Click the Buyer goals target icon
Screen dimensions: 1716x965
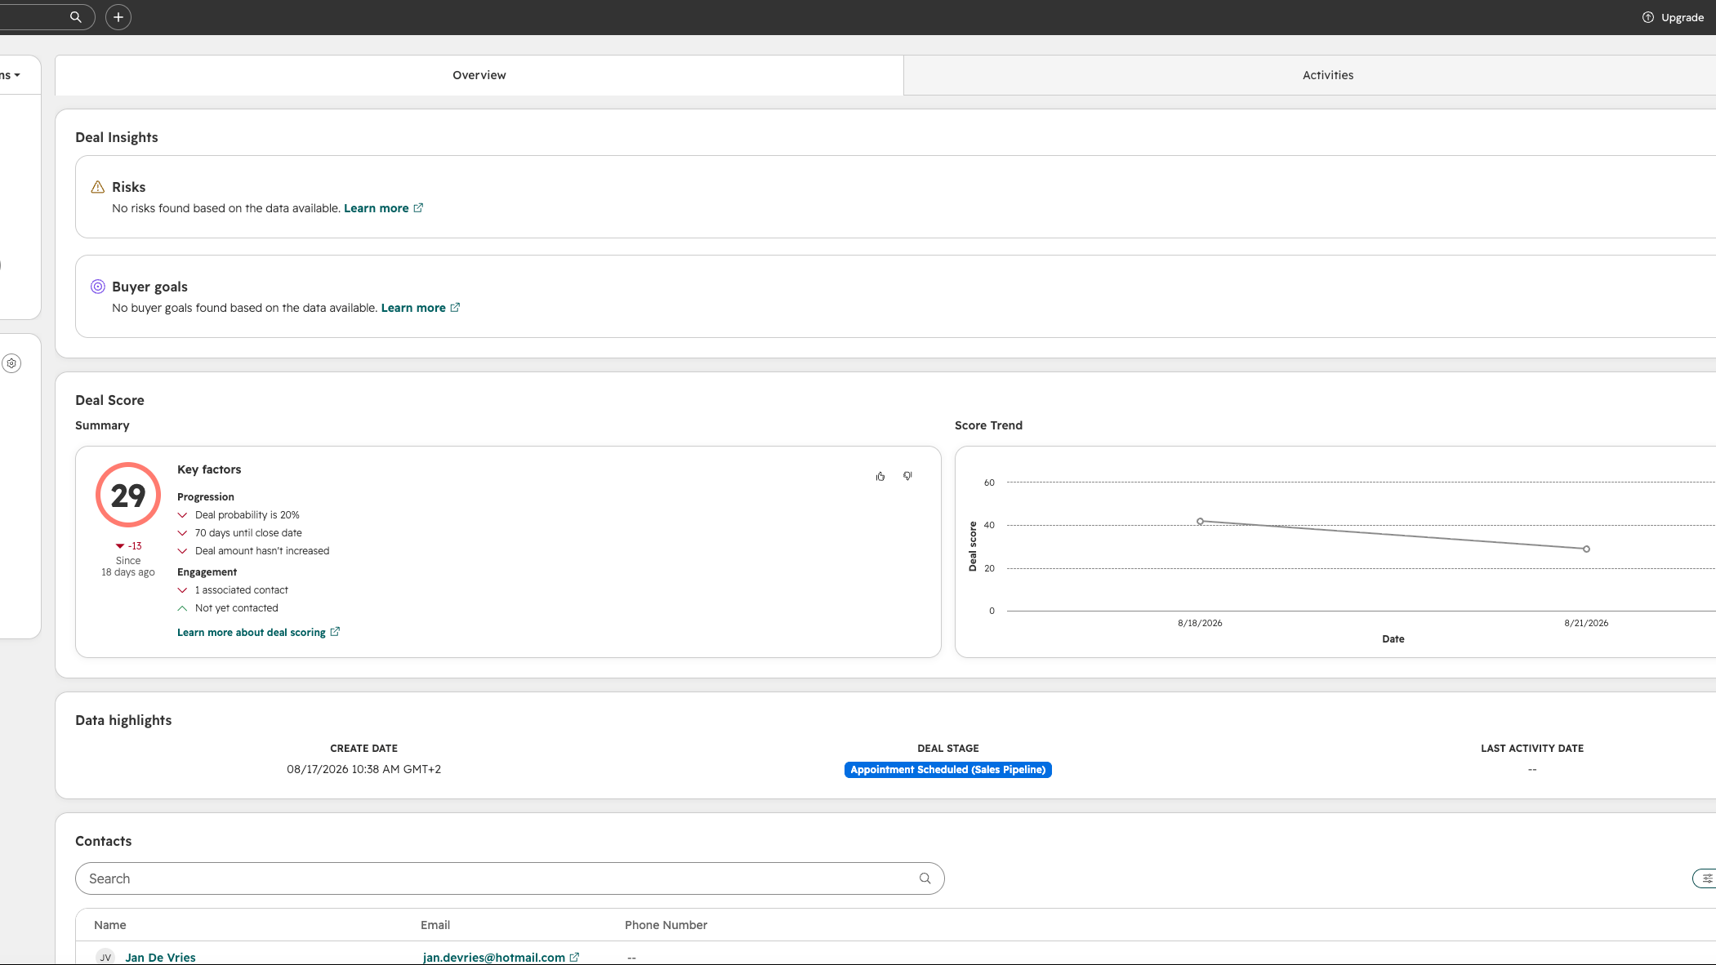pyautogui.click(x=98, y=287)
